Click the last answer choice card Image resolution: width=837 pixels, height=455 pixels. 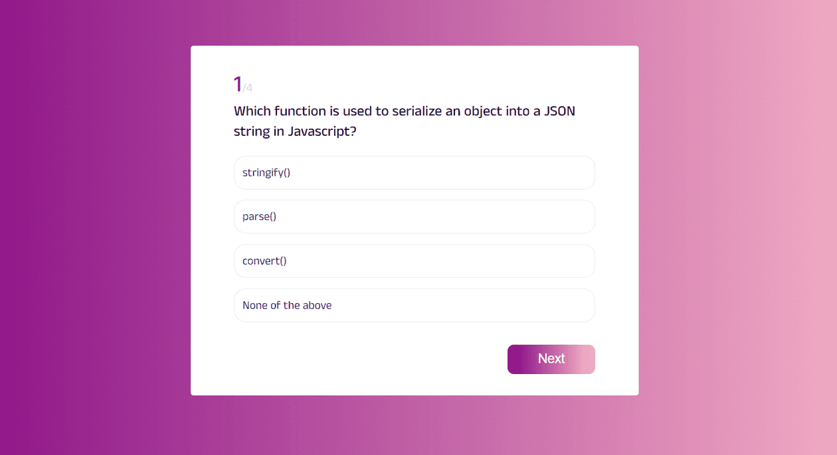(414, 305)
